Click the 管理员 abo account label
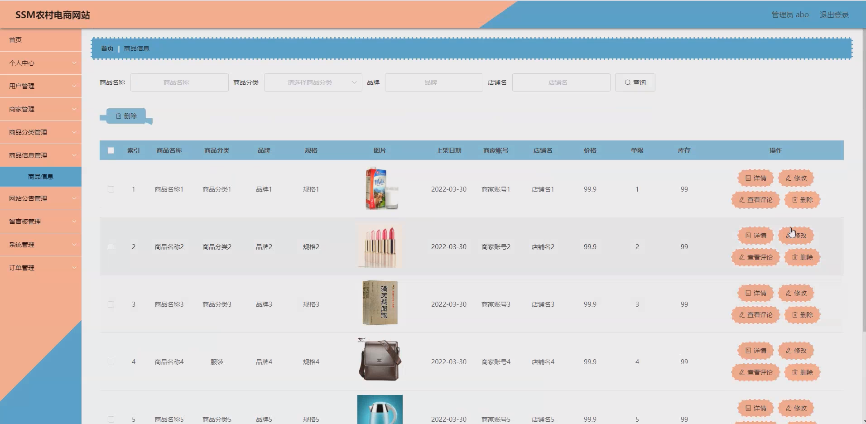Screen dimensions: 866x424 [x=790, y=14]
